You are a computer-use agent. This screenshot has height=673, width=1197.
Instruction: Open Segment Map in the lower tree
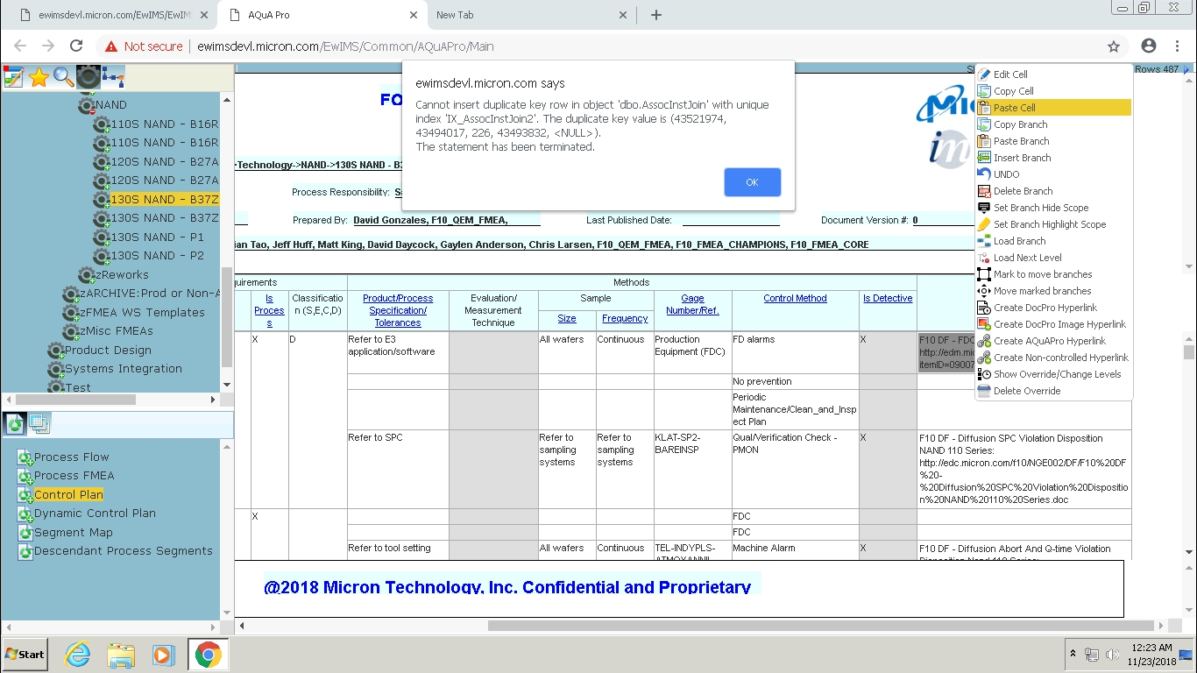pos(73,532)
